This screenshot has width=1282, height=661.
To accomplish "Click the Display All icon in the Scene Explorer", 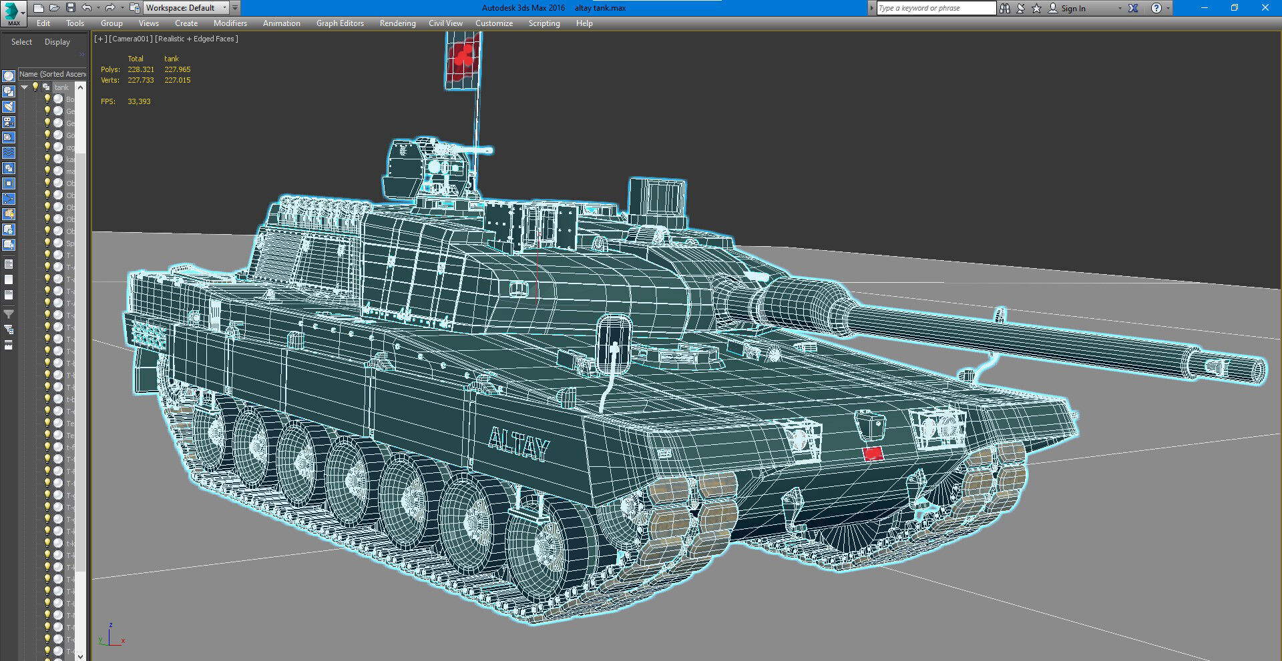I will click(9, 265).
